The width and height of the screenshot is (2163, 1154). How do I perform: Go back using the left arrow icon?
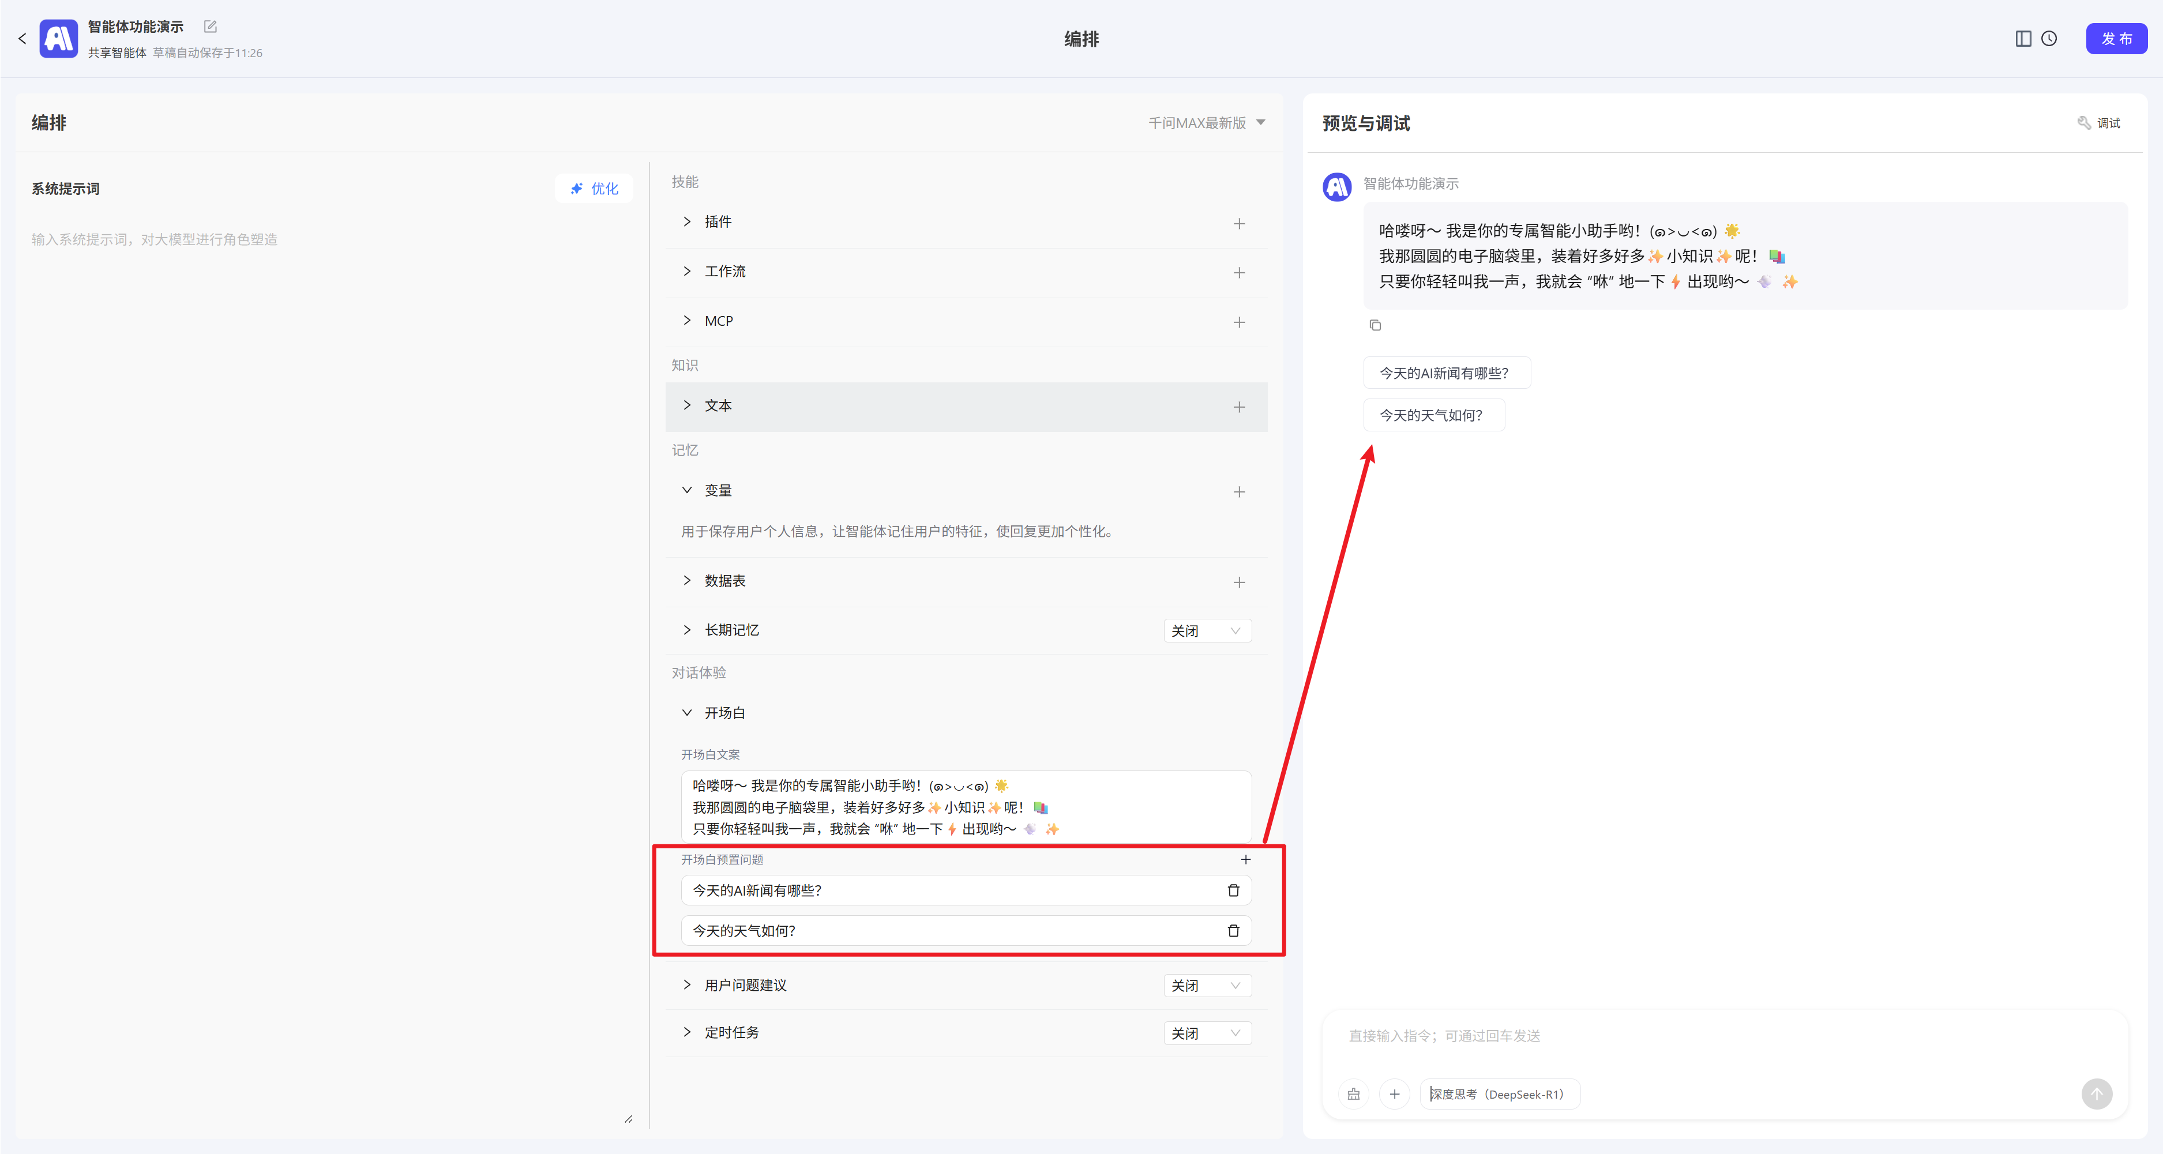tap(22, 39)
